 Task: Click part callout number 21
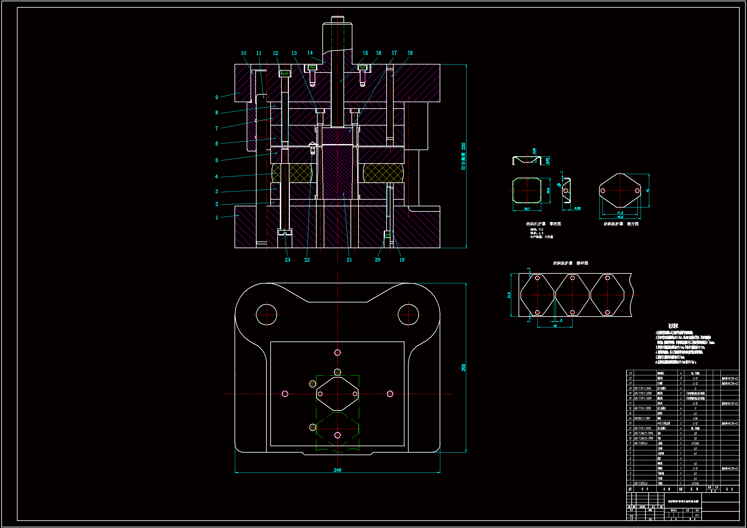point(349,260)
